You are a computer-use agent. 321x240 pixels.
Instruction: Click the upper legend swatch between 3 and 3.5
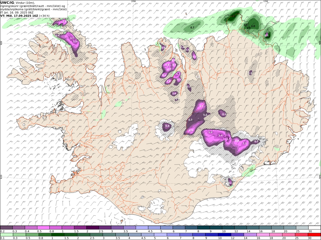(117, 228)
